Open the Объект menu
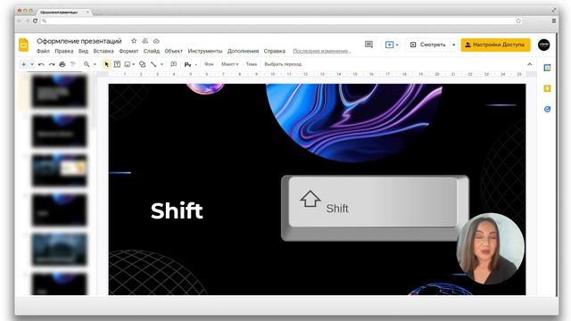This screenshot has width=571, height=321. point(174,52)
